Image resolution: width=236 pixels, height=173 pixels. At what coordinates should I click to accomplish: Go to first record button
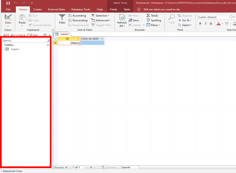[x=66, y=167]
